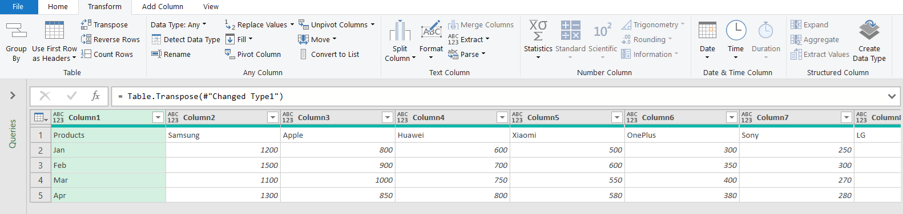This screenshot has height=214, width=903.
Task: Click the Transpose icon
Action: pyautogui.click(x=86, y=24)
